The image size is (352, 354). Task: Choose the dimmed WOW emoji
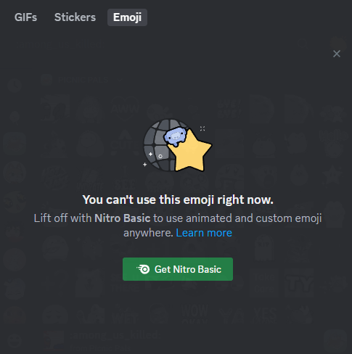point(195,314)
